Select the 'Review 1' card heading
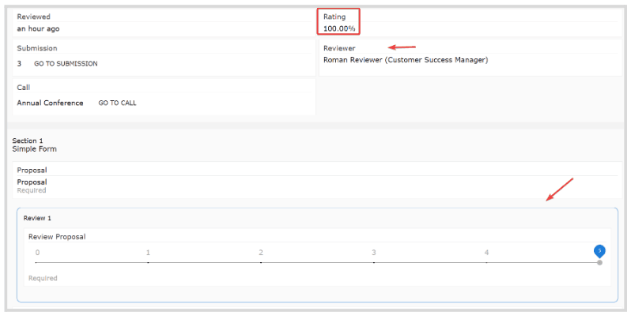The width and height of the screenshot is (631, 315). click(37, 218)
